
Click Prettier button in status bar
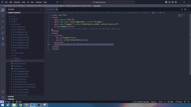(x=179, y=102)
